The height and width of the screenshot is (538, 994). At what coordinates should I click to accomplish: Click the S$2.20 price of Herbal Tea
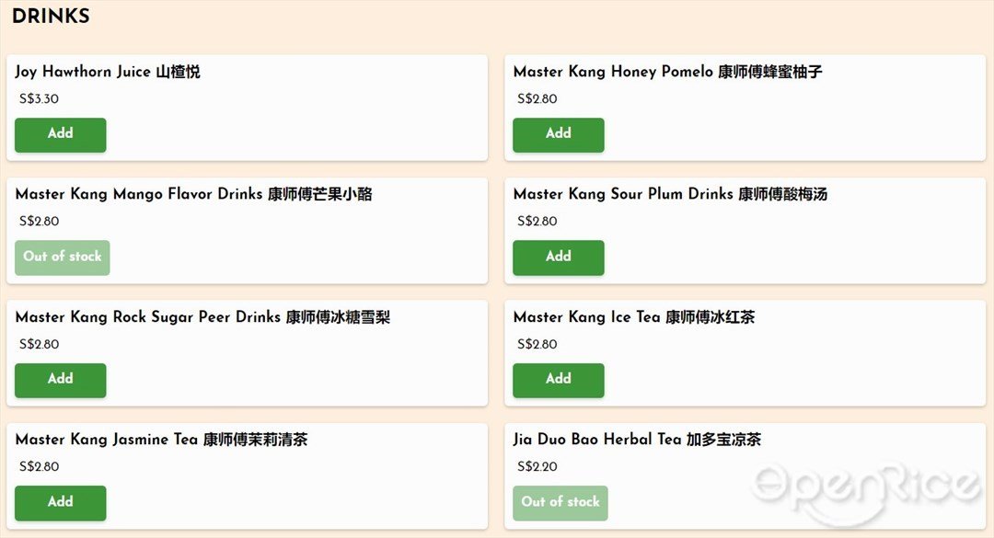tap(537, 467)
